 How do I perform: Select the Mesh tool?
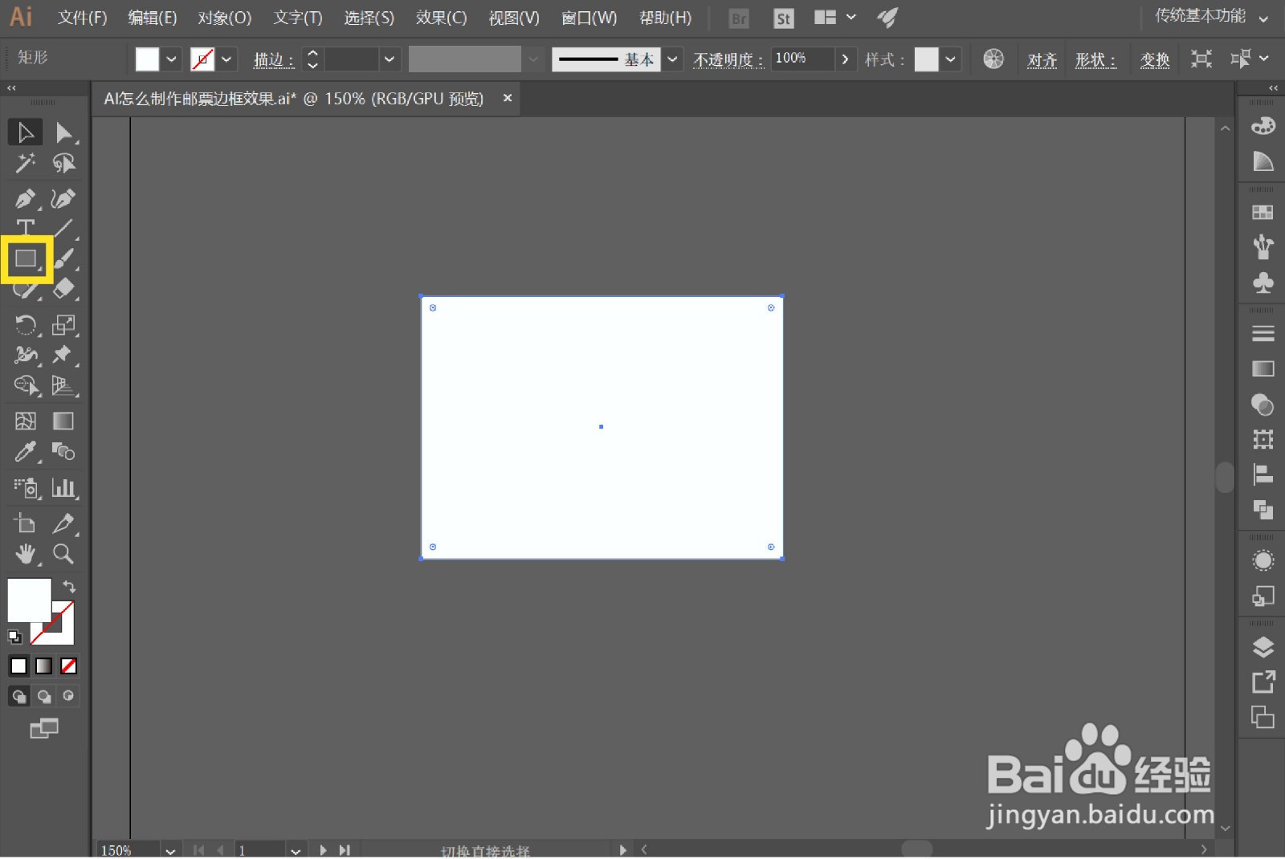26,421
